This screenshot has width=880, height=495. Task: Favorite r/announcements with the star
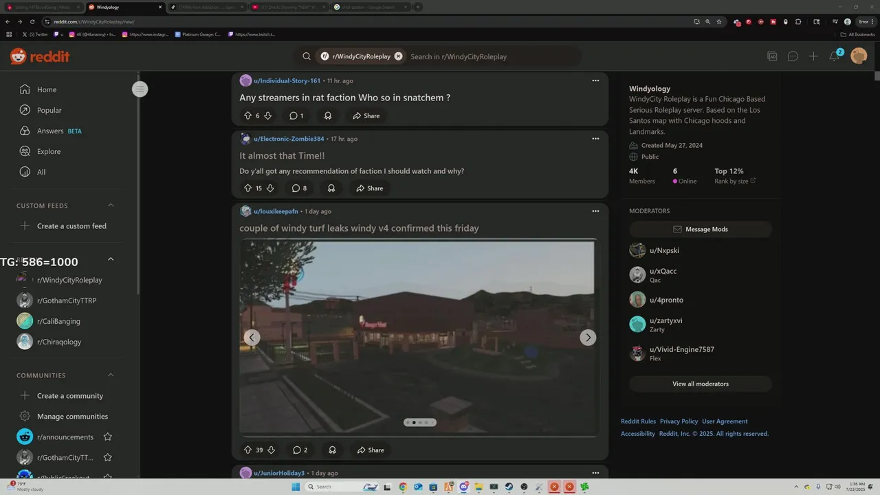tap(107, 437)
